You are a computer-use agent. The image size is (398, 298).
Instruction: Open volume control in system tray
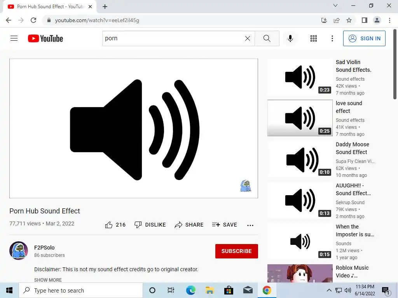tap(348, 290)
